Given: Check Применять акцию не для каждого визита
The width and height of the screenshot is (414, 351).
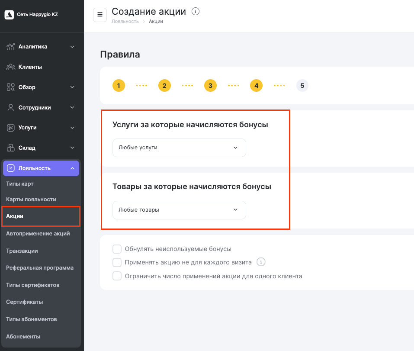Looking at the screenshot, I should [117, 262].
